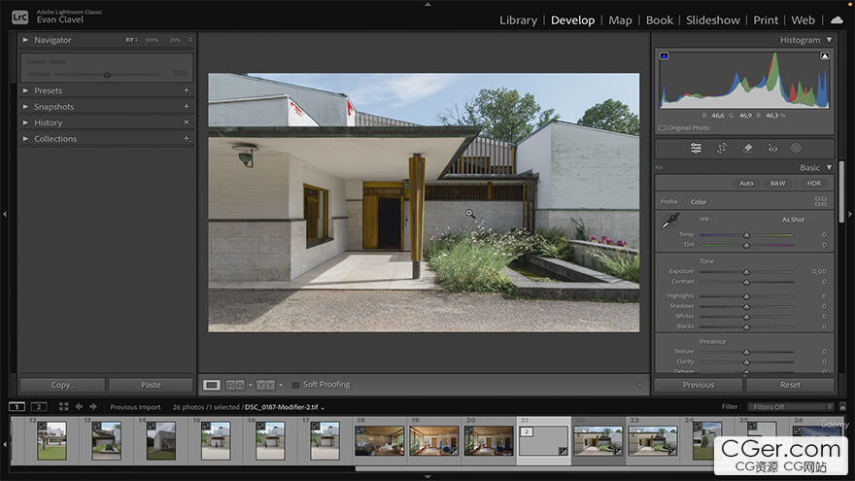Click the Copy... settings button
The width and height of the screenshot is (855, 481).
62,385
